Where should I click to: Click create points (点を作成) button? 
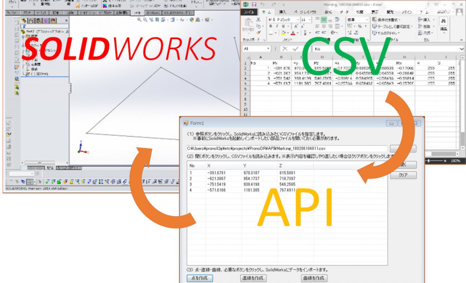(200, 278)
